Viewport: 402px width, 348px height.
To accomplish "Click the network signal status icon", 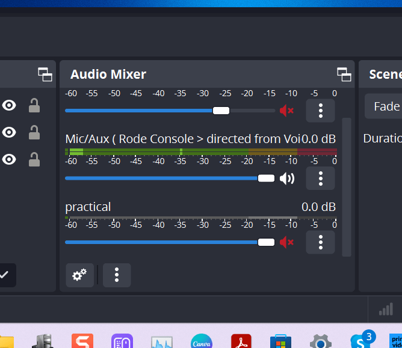I will click(386, 309).
